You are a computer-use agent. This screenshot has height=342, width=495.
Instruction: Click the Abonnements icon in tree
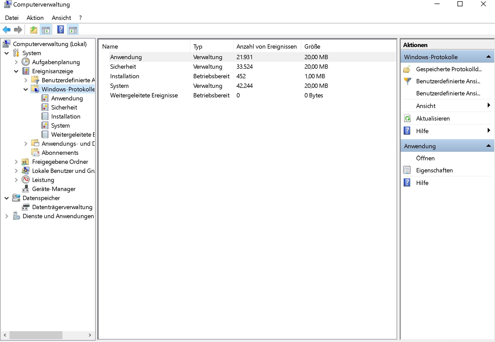coord(35,153)
